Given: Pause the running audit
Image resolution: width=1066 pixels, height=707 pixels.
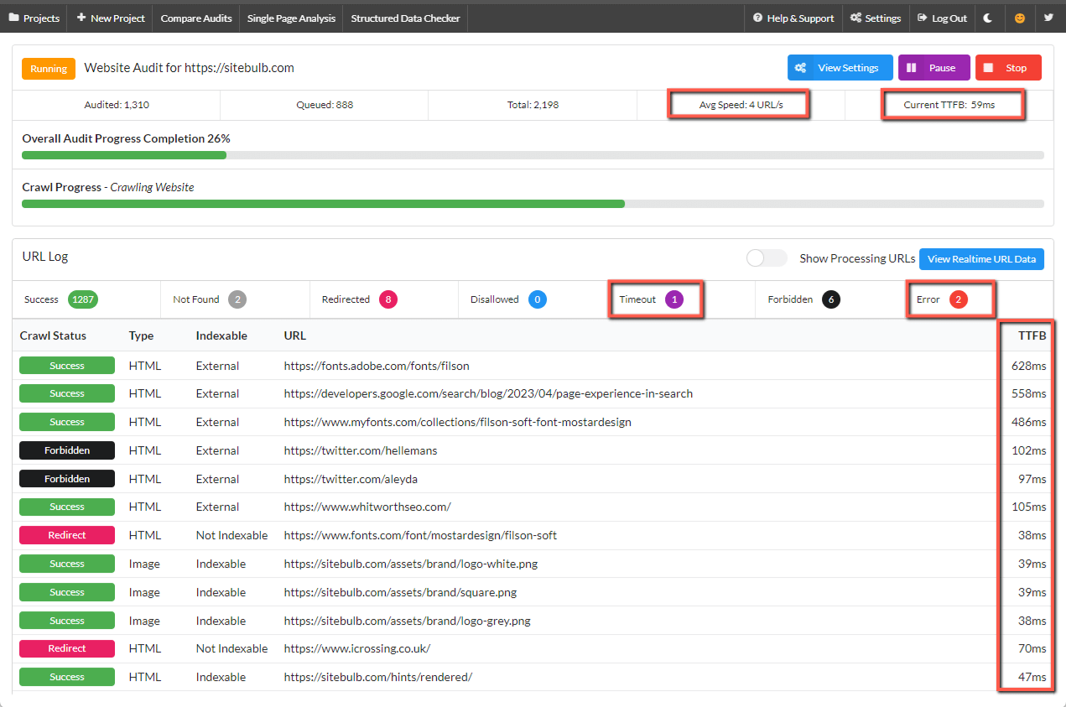Looking at the screenshot, I should [x=933, y=68].
